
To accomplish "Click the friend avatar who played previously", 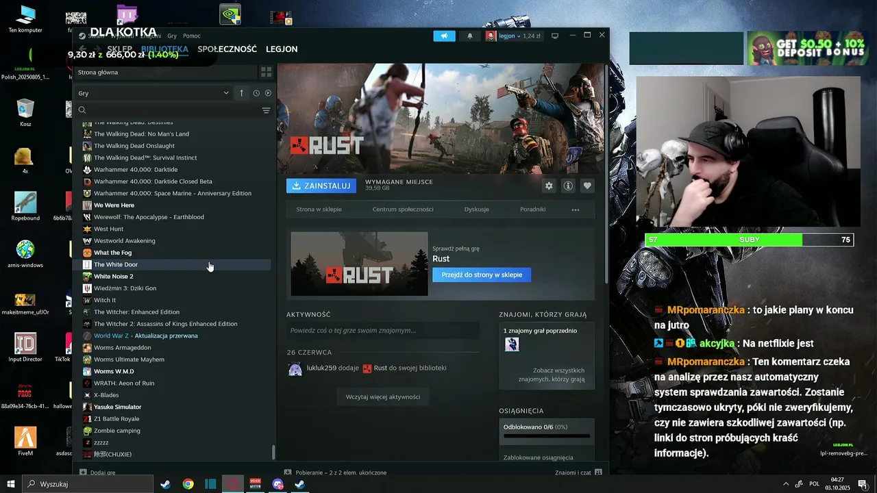I will pyautogui.click(x=512, y=344).
